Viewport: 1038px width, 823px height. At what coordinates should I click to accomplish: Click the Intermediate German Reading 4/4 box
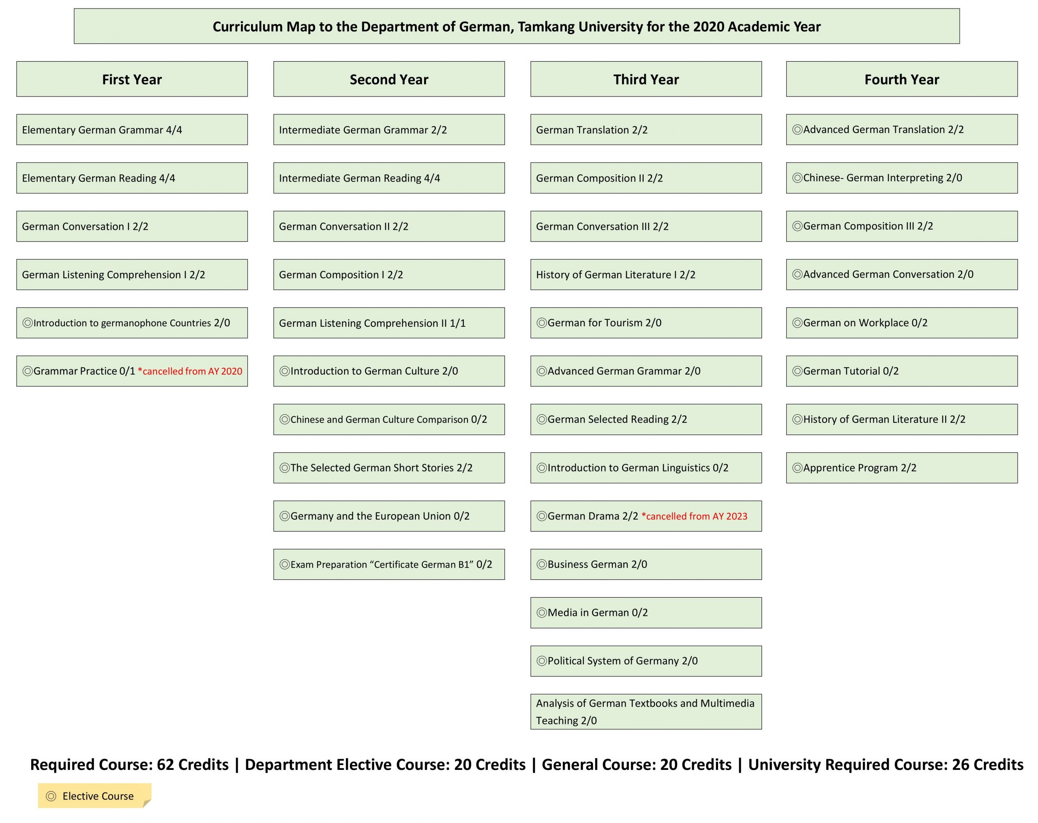tap(389, 178)
